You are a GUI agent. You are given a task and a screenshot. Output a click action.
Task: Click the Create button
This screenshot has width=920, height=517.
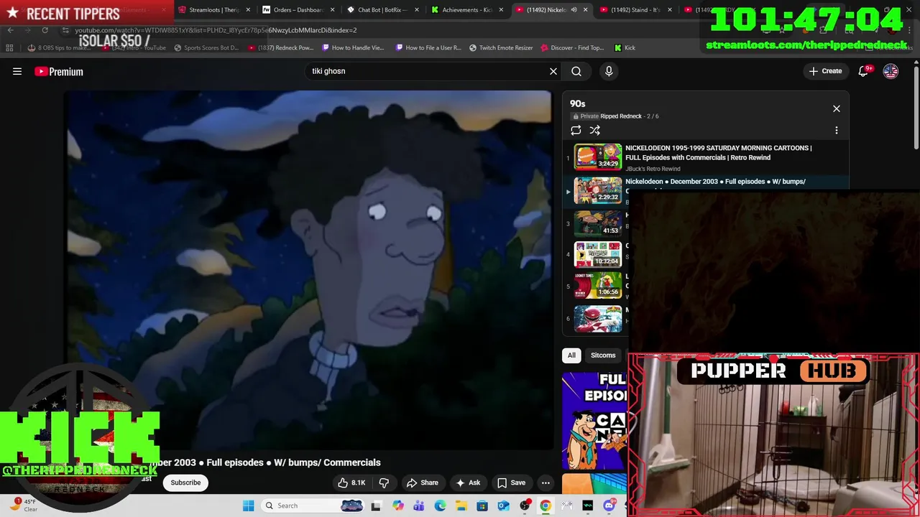click(825, 71)
